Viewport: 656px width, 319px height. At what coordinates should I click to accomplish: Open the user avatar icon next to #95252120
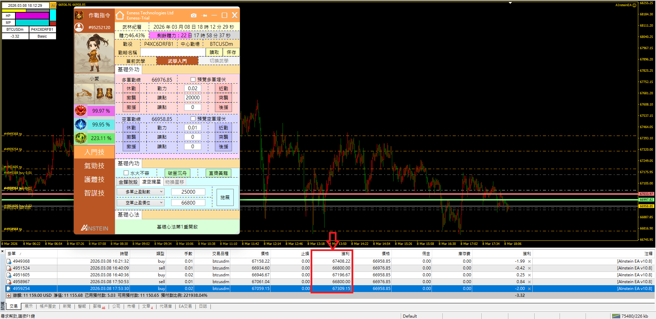(x=79, y=27)
